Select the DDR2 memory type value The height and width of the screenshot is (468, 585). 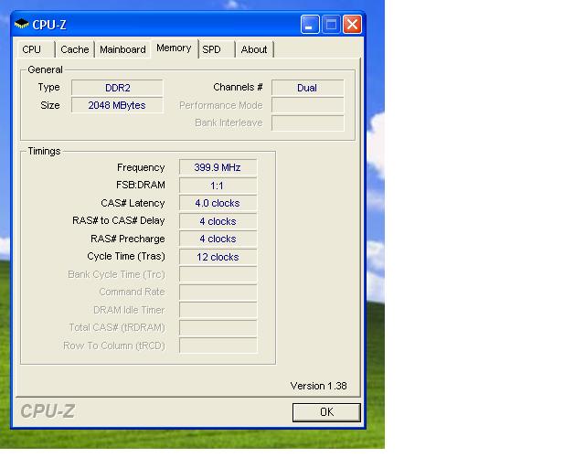tap(117, 88)
